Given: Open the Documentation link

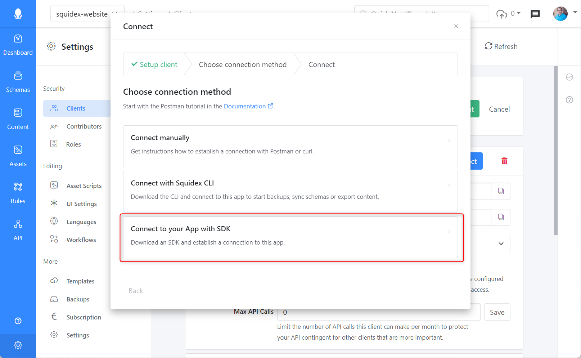Looking at the screenshot, I should (248, 106).
